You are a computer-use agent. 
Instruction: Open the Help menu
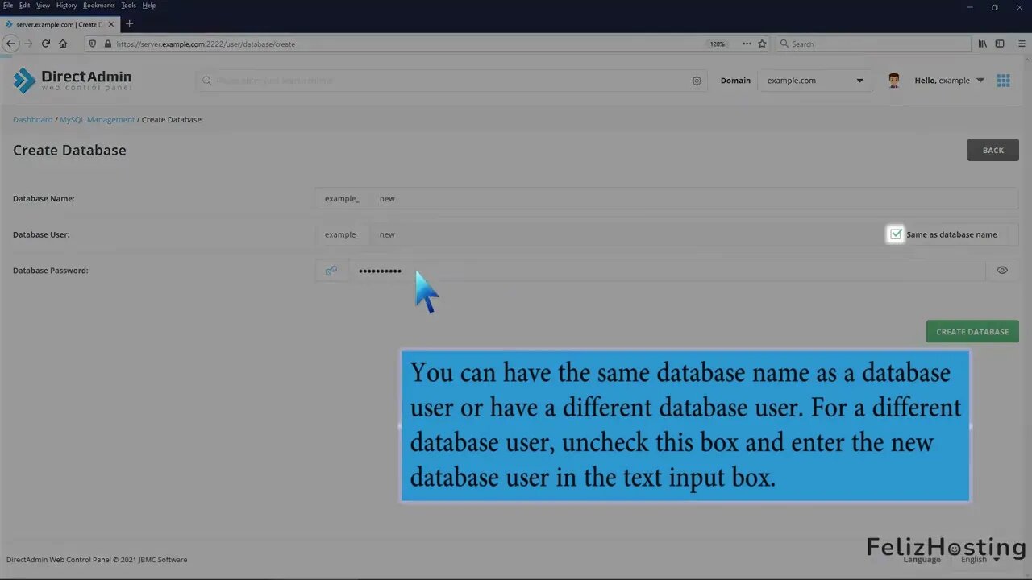pos(149,6)
